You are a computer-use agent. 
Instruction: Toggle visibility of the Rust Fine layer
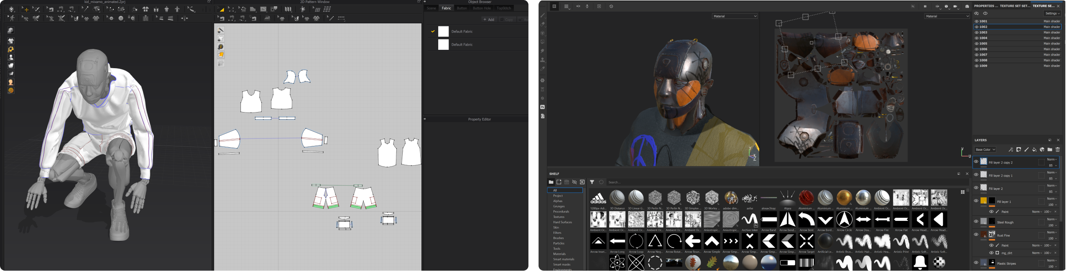[976, 235]
